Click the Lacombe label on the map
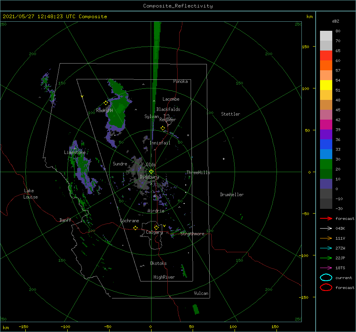The image size is (356, 332). click(171, 99)
